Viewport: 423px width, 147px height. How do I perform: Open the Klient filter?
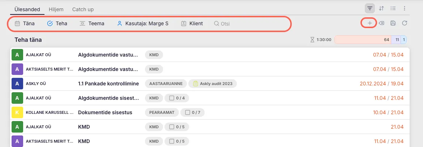(x=192, y=23)
